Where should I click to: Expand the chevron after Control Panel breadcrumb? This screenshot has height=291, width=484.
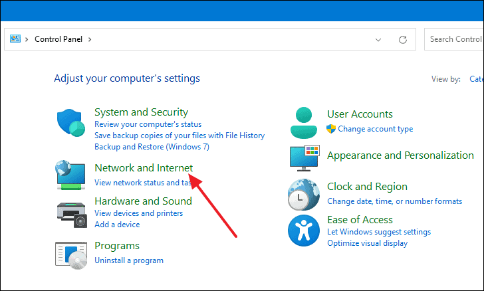pyautogui.click(x=90, y=39)
